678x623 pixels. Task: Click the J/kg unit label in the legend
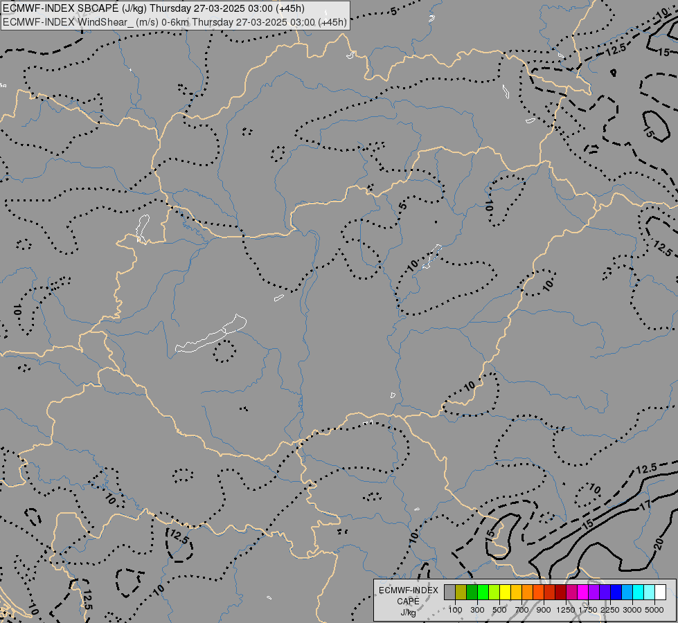click(x=408, y=613)
